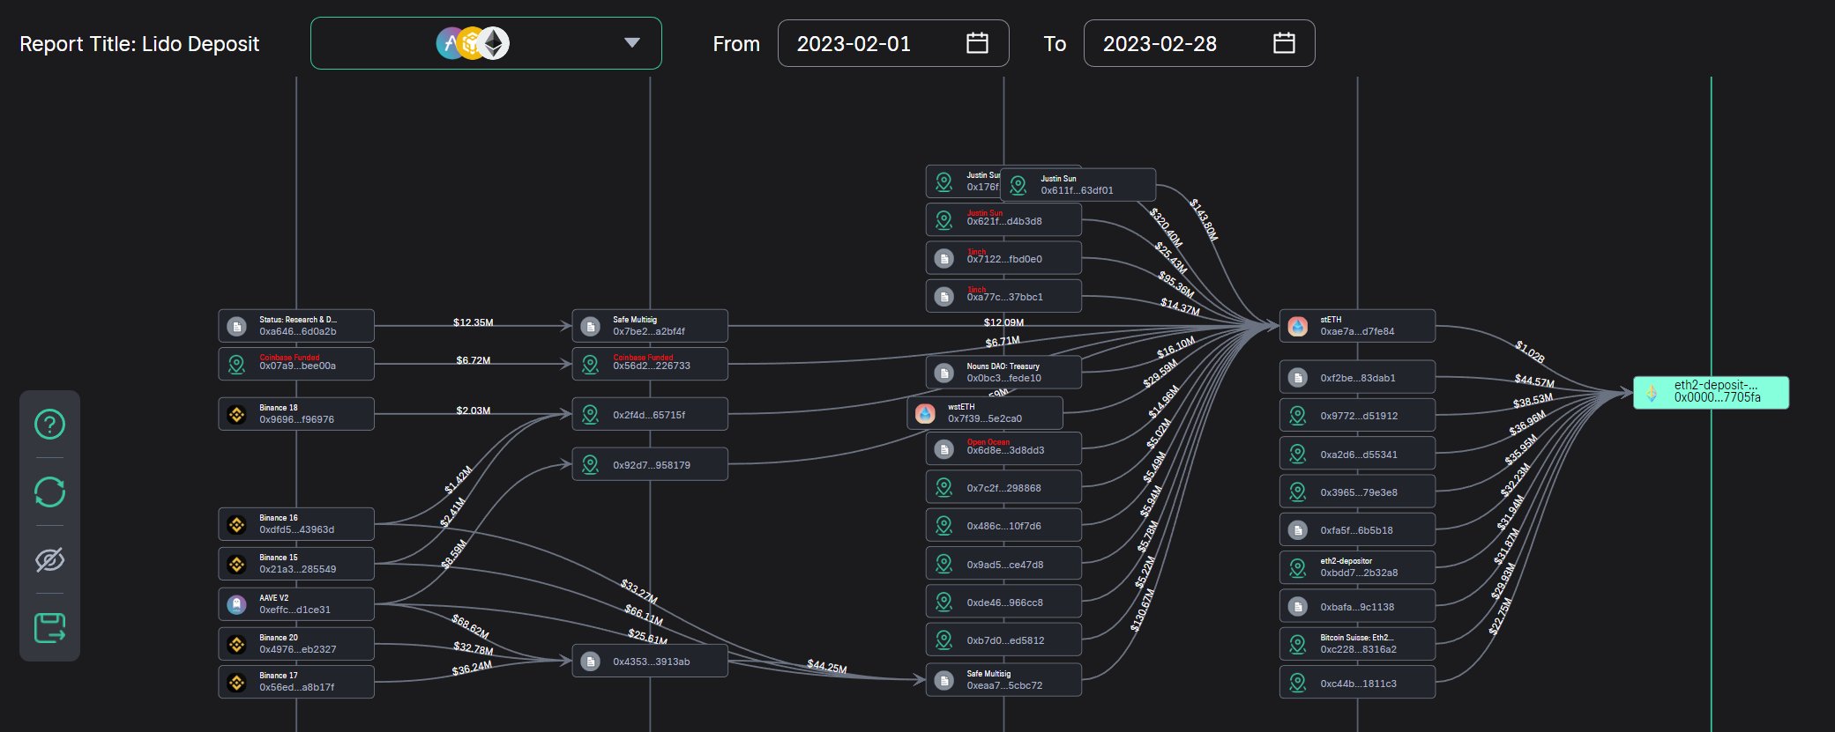
Task: Select the eth2-deposit highlighted node
Action: click(x=1711, y=392)
